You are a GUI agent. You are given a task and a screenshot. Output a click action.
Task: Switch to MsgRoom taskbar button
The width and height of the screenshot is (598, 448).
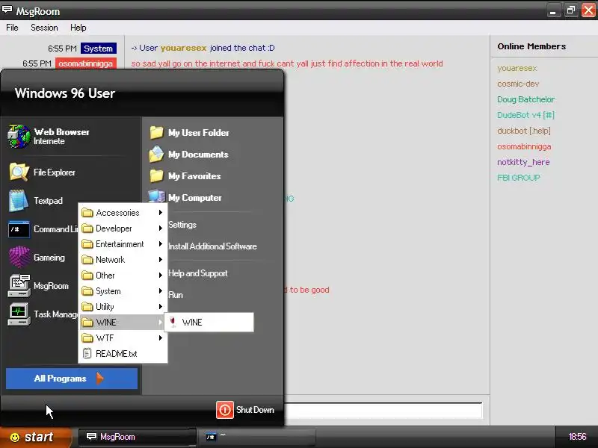pos(137,437)
